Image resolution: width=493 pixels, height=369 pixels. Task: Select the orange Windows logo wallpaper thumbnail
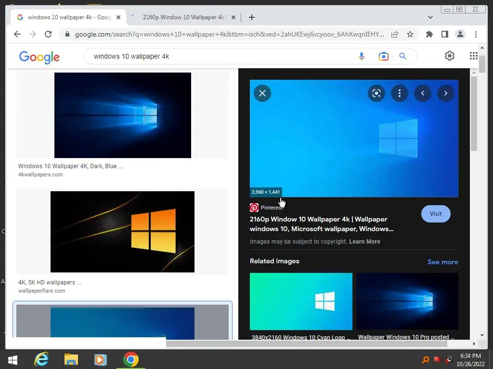[x=123, y=232]
